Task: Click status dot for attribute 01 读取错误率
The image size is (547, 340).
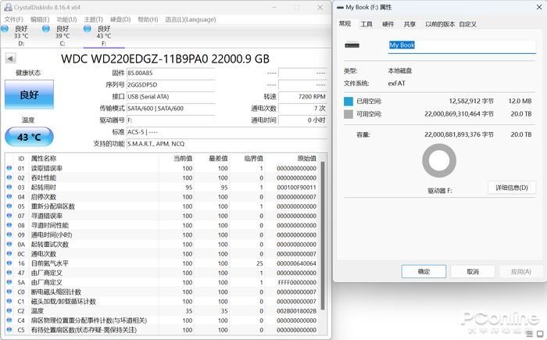Action: pos(9,168)
